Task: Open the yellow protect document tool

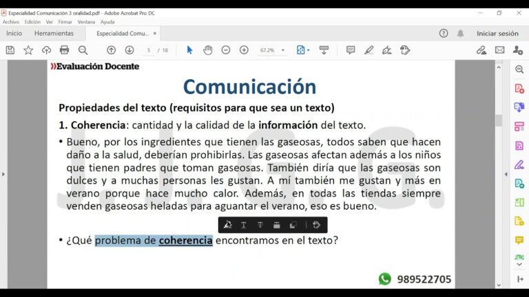Action: (519, 221)
